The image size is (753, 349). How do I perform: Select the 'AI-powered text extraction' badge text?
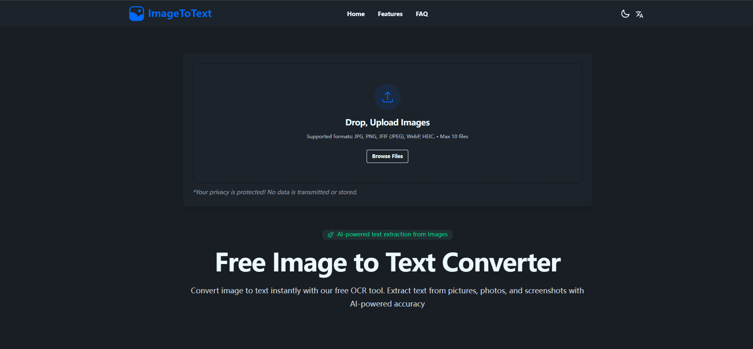click(x=392, y=234)
